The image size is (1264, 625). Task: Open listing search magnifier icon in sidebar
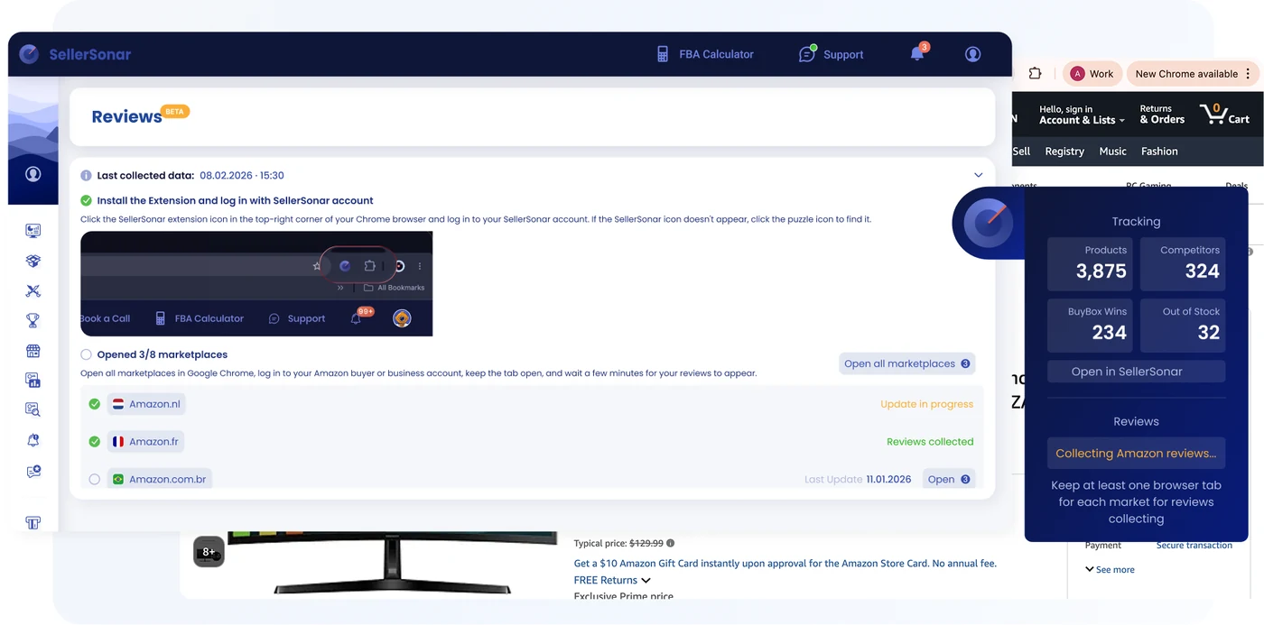33,409
